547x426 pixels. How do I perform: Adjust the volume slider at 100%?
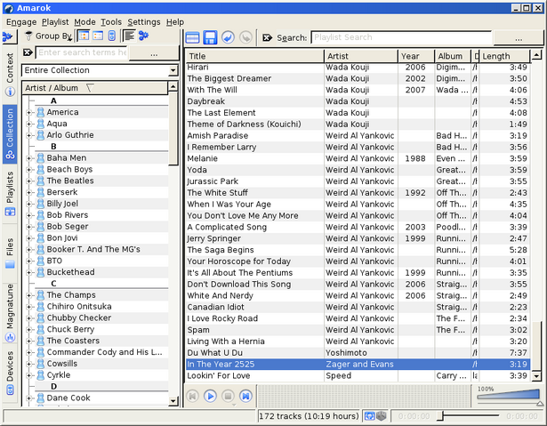508,395
